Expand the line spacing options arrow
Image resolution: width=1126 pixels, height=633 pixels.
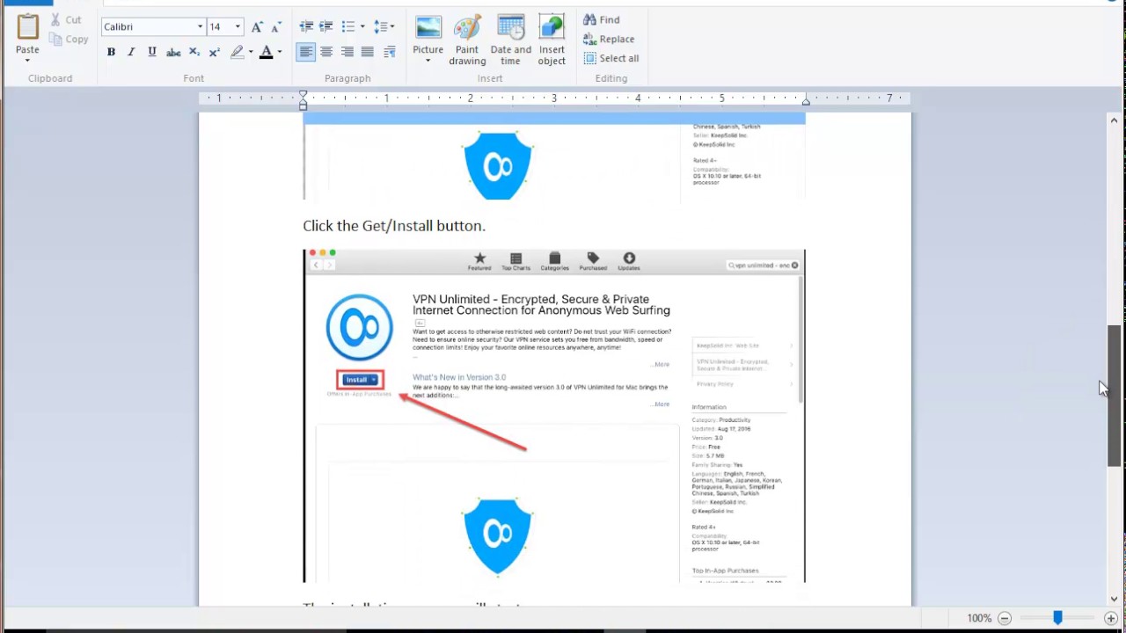[392, 27]
